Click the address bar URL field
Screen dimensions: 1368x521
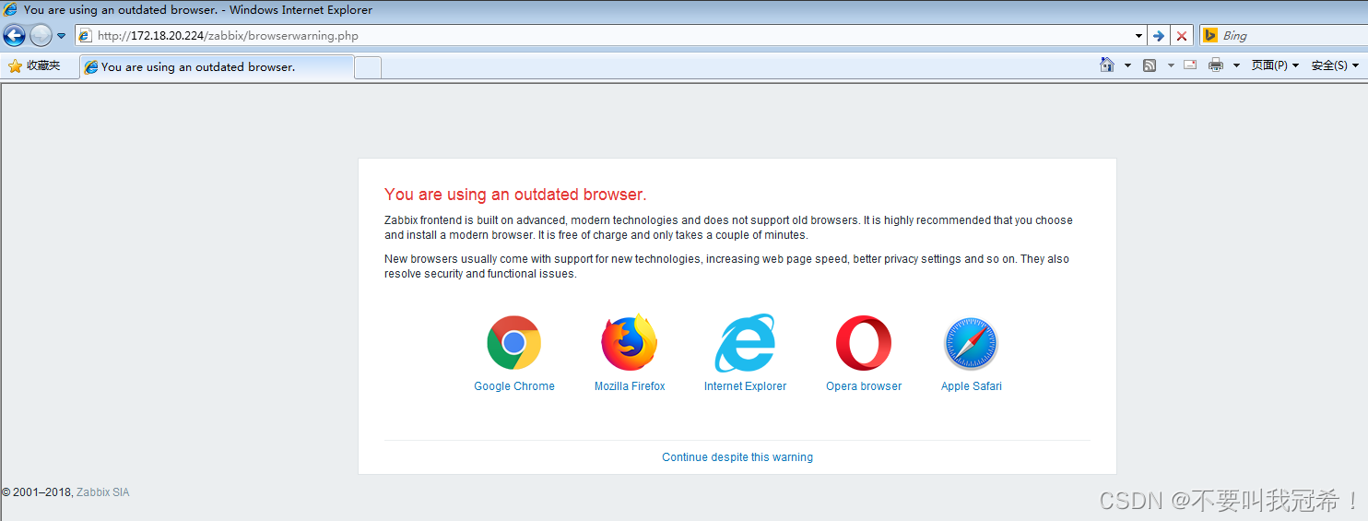coord(612,36)
